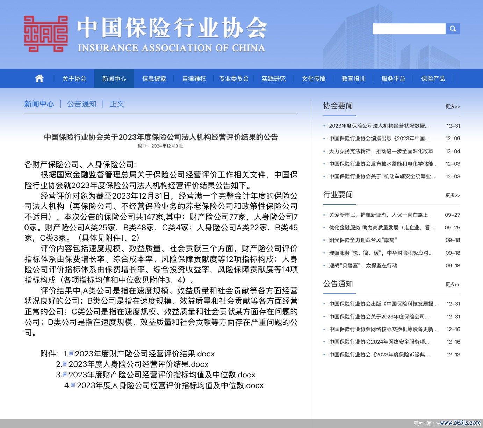Click 行业要闻 section heading
Screen dimensions: 483x428
coord(338,195)
